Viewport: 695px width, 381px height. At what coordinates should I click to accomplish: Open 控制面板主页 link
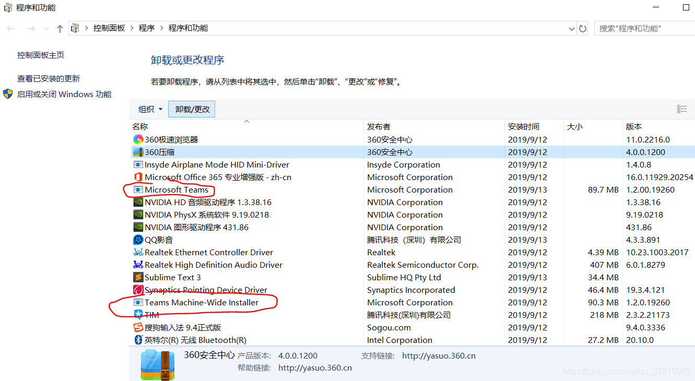pyautogui.click(x=41, y=55)
